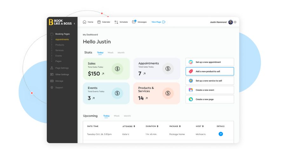Image resolution: width=286 pixels, height=160 pixels.
Task: Click Create a new page button
Action: click(x=210, y=99)
